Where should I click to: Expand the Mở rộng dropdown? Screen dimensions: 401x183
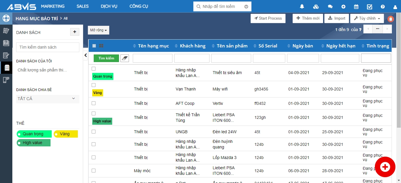click(98, 30)
